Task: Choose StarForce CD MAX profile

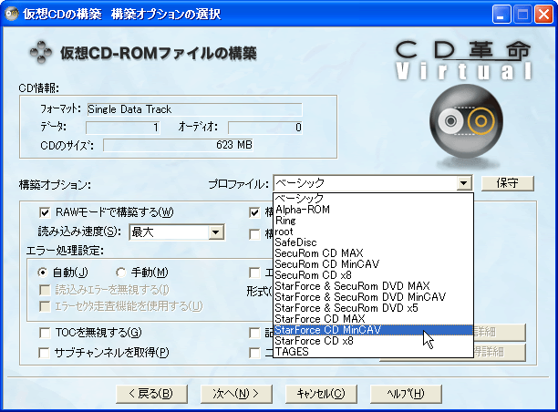Action: 373,319
